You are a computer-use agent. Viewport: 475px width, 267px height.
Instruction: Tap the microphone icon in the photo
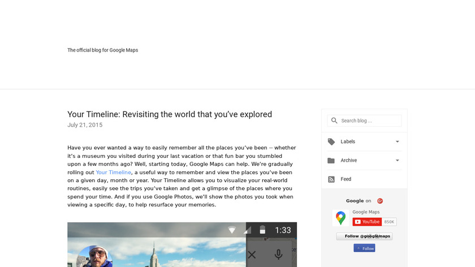(x=278, y=255)
